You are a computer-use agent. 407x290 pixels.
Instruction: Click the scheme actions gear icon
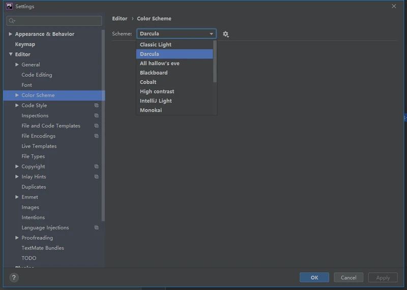[x=225, y=34]
